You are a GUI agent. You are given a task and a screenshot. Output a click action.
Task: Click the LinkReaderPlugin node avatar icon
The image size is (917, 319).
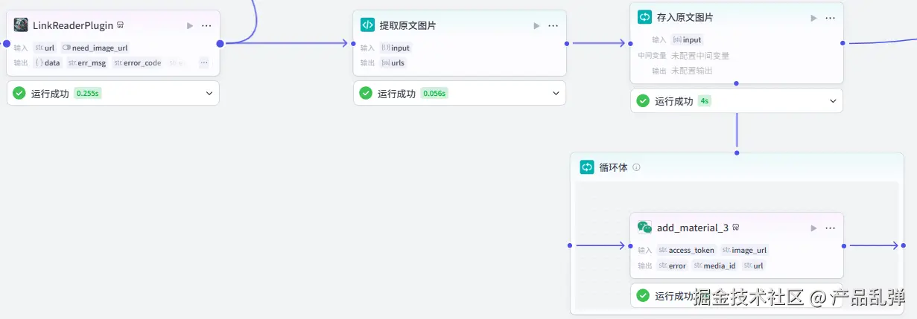point(21,25)
